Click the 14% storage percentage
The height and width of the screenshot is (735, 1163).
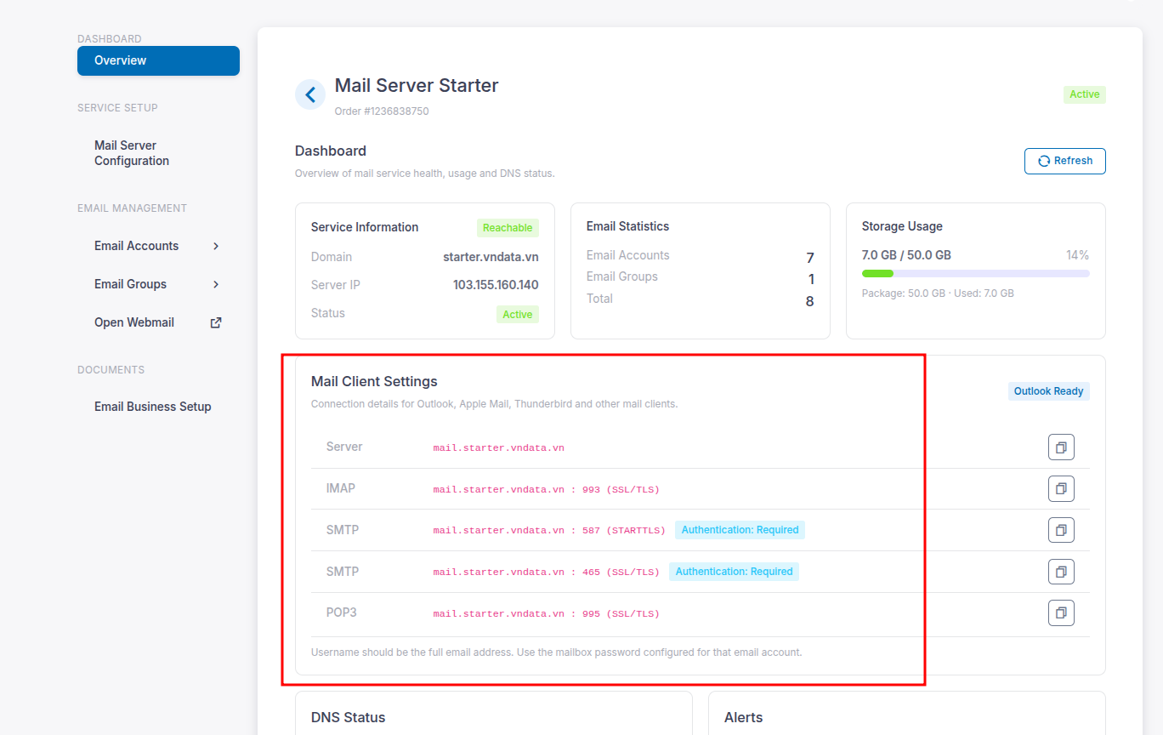pos(1077,255)
